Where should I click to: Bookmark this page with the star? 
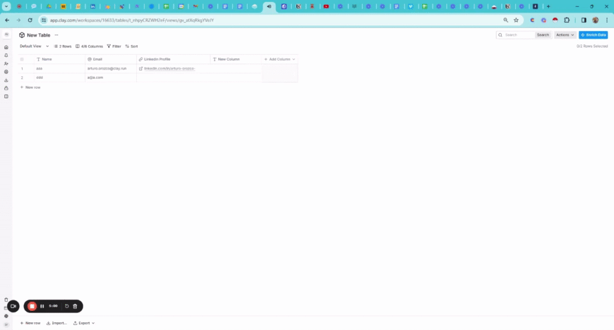pos(516,20)
